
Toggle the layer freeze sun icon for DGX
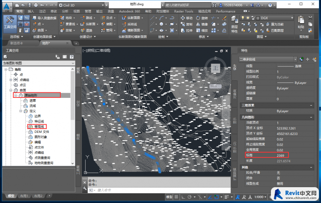tap(248, 18)
